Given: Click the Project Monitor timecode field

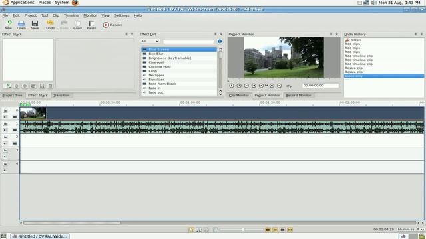Looking at the screenshot, I should (x=320, y=86).
